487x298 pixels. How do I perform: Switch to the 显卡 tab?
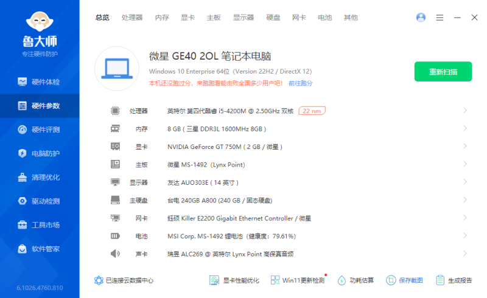[187, 18]
